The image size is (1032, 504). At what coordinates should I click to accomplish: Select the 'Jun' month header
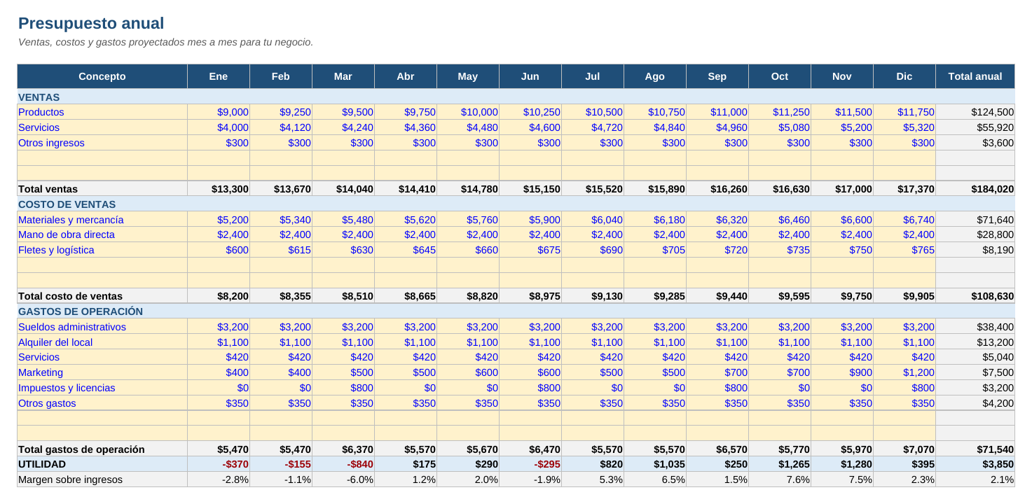[530, 76]
